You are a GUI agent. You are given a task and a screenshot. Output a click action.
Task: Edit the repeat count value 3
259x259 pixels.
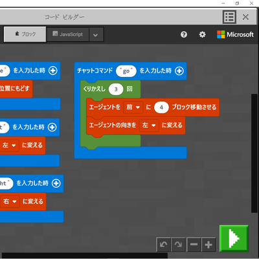pos(116,89)
